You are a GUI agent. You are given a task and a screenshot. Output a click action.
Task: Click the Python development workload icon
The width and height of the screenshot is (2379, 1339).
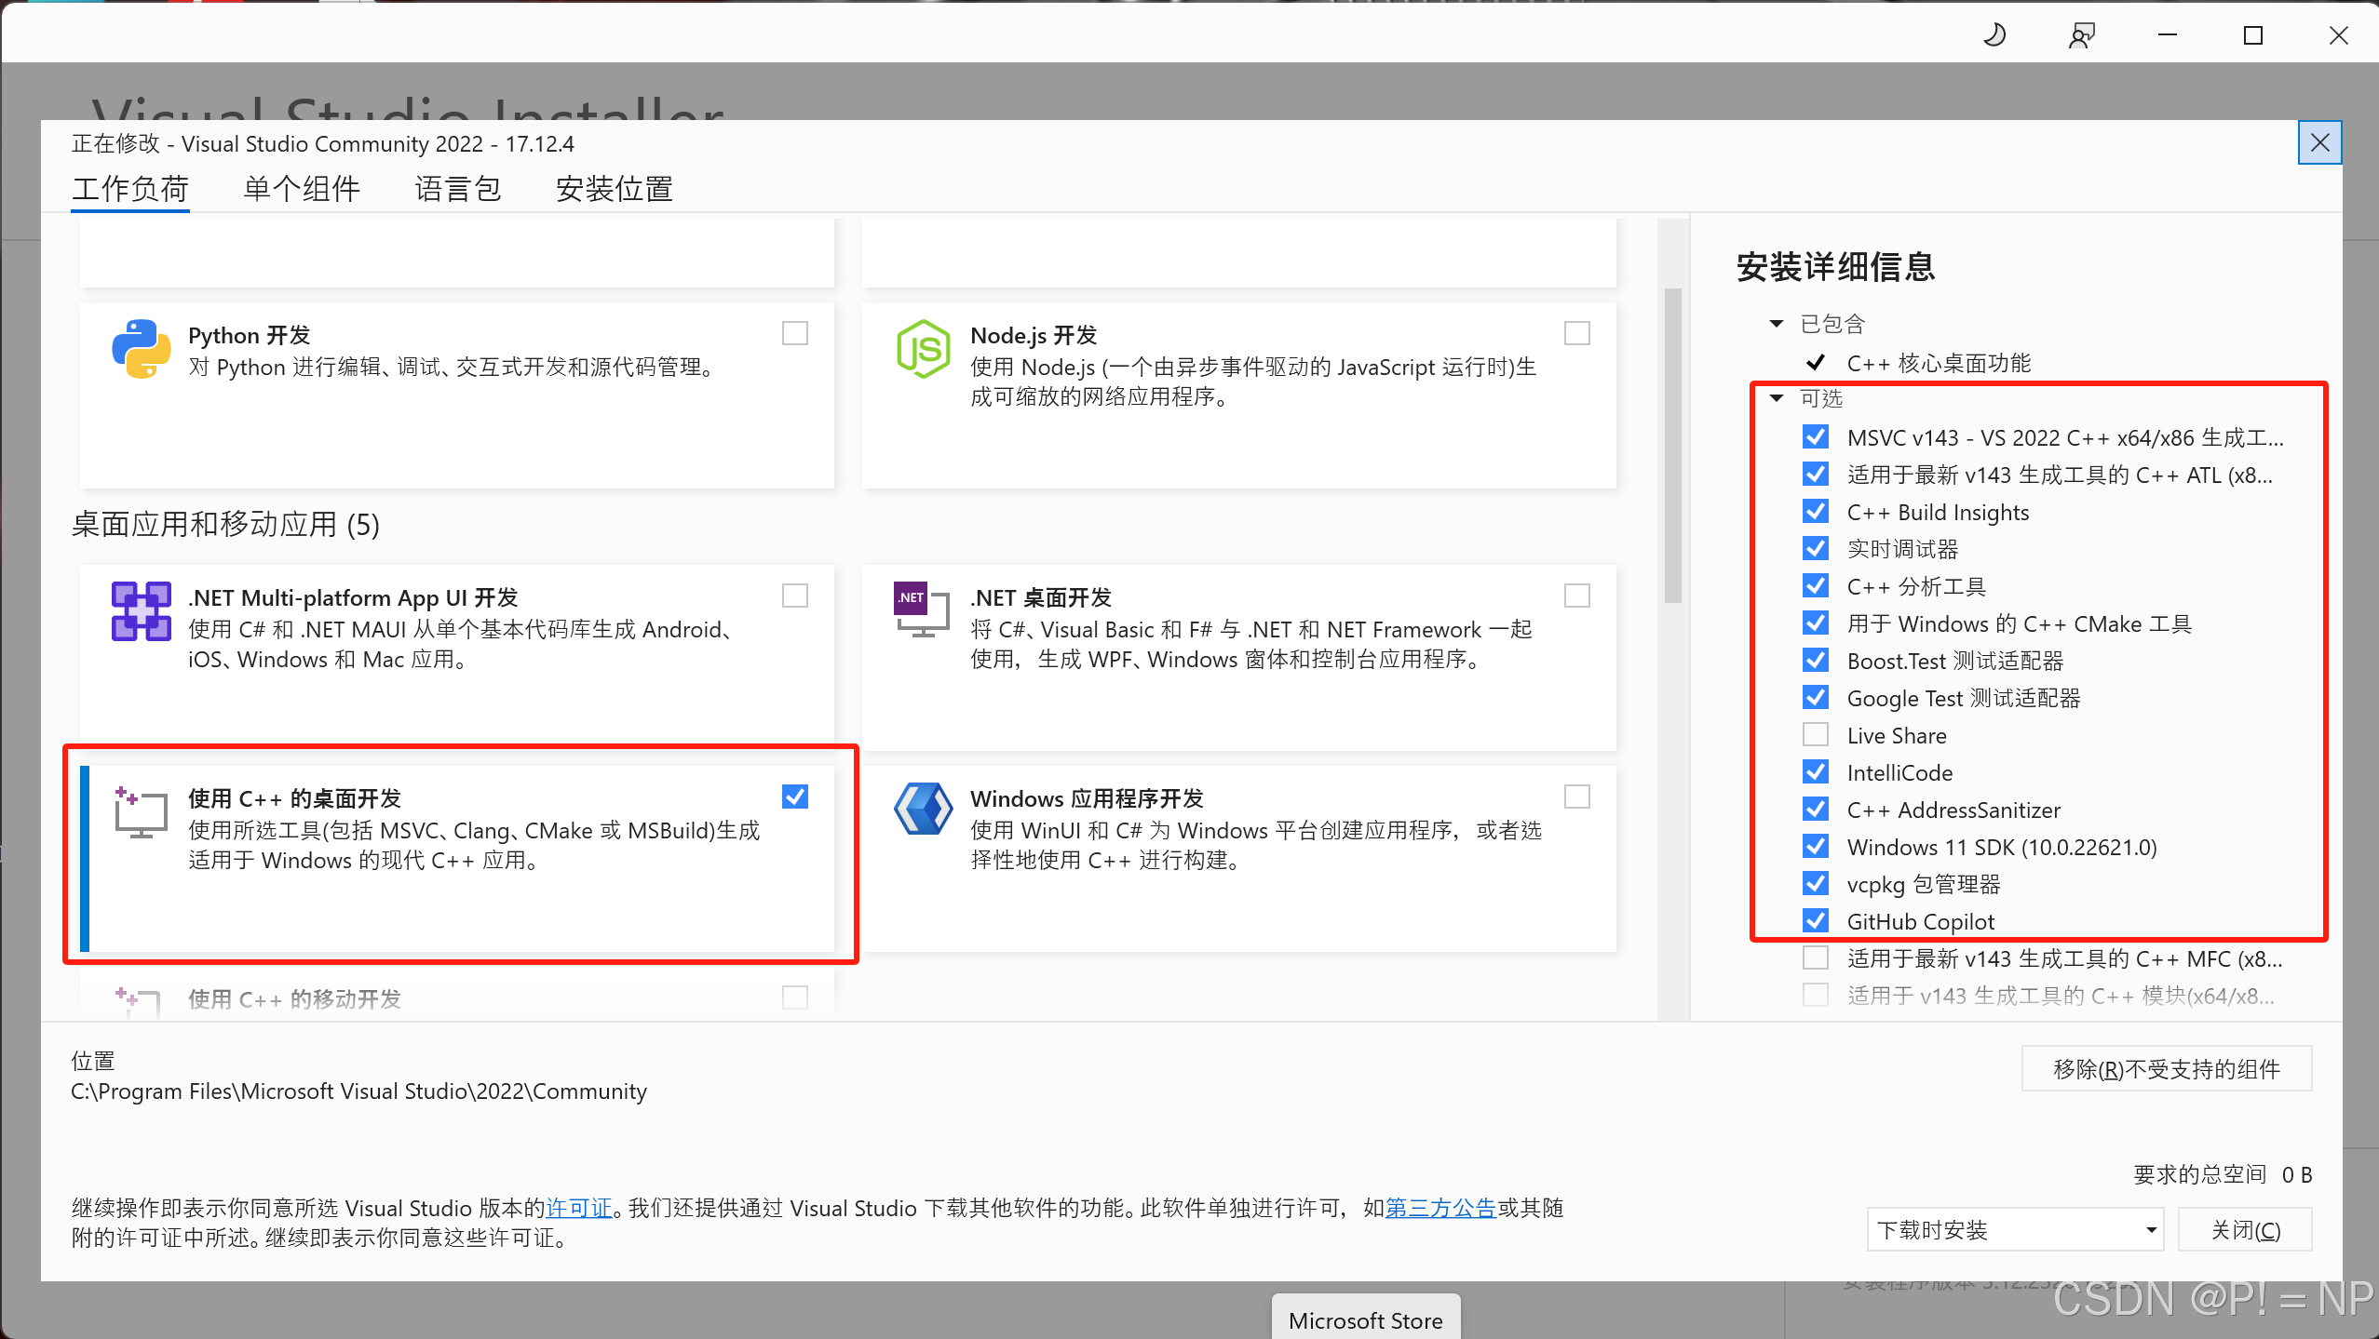pos(141,349)
